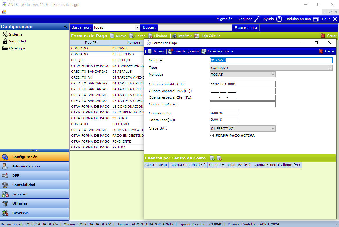
Task: Select the Catálogos tree item
Action: (x=17, y=48)
